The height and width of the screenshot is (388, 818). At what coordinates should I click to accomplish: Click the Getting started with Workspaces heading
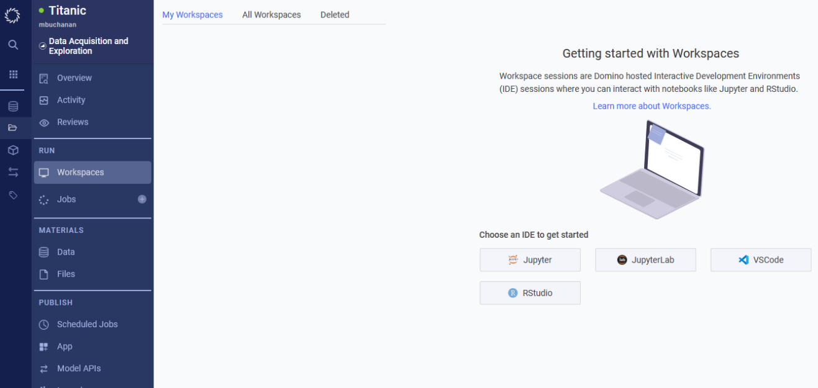pyautogui.click(x=651, y=53)
